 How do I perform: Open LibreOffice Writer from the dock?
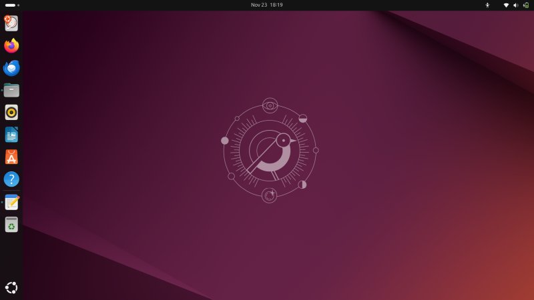pos(11,135)
